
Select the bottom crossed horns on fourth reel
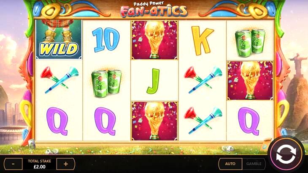pyautogui.click(x=203, y=121)
